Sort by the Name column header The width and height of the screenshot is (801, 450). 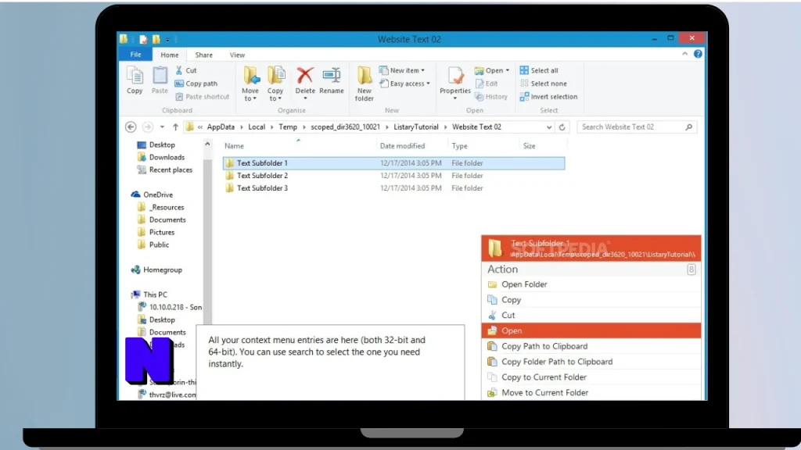[299, 146]
